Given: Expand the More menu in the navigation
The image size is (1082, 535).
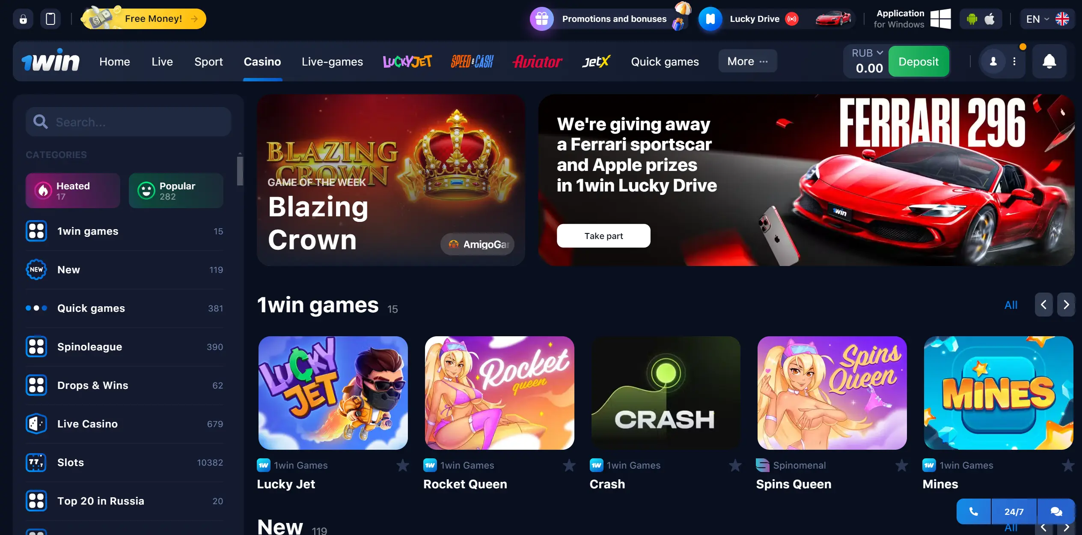Looking at the screenshot, I should click(x=747, y=61).
